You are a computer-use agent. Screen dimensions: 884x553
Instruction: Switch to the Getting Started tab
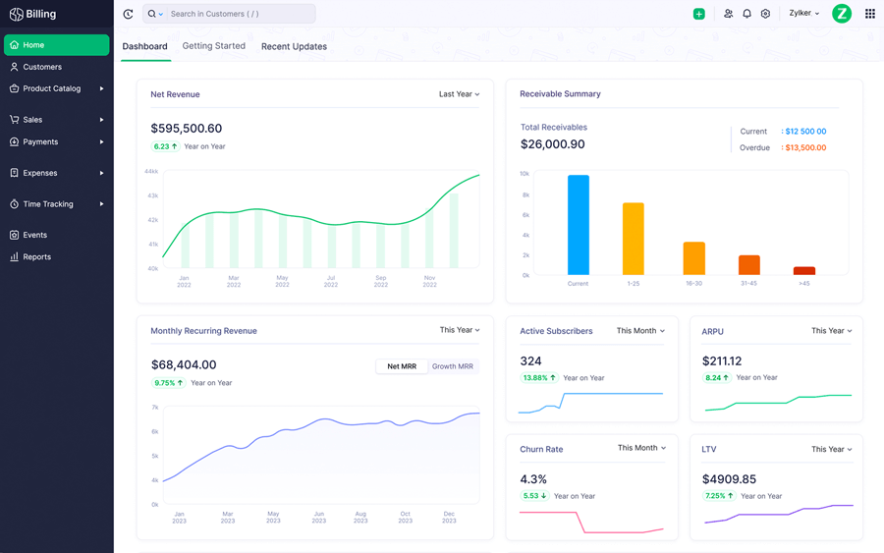[213, 46]
